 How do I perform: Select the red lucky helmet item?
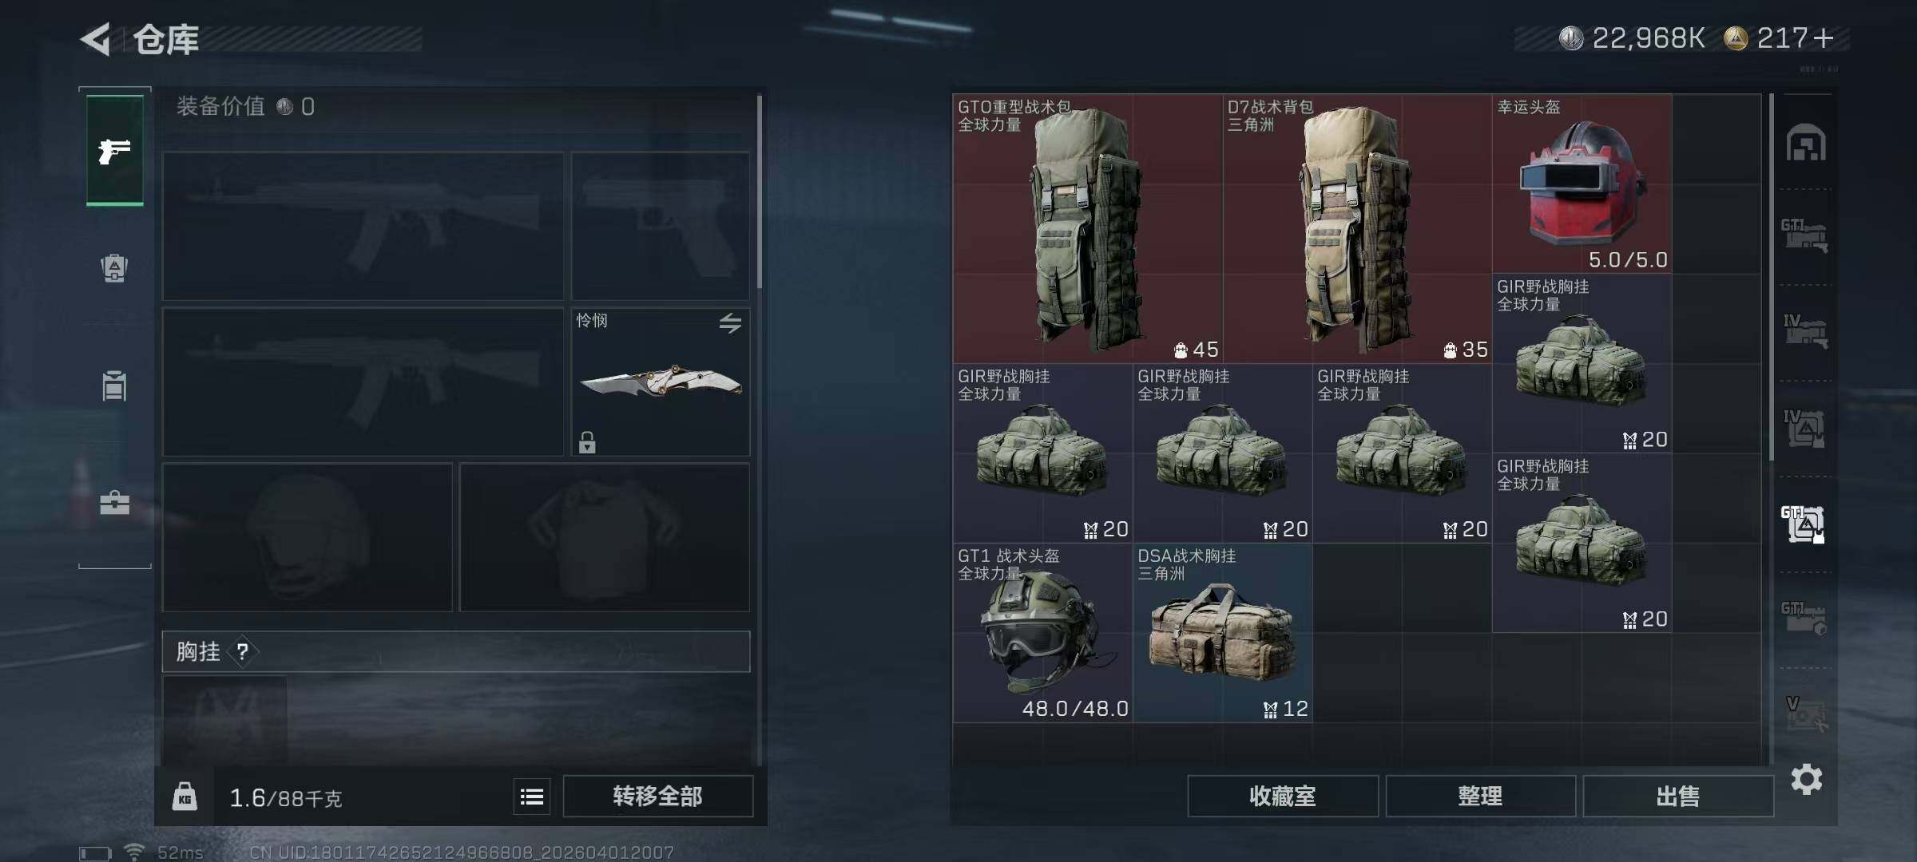click(1582, 184)
